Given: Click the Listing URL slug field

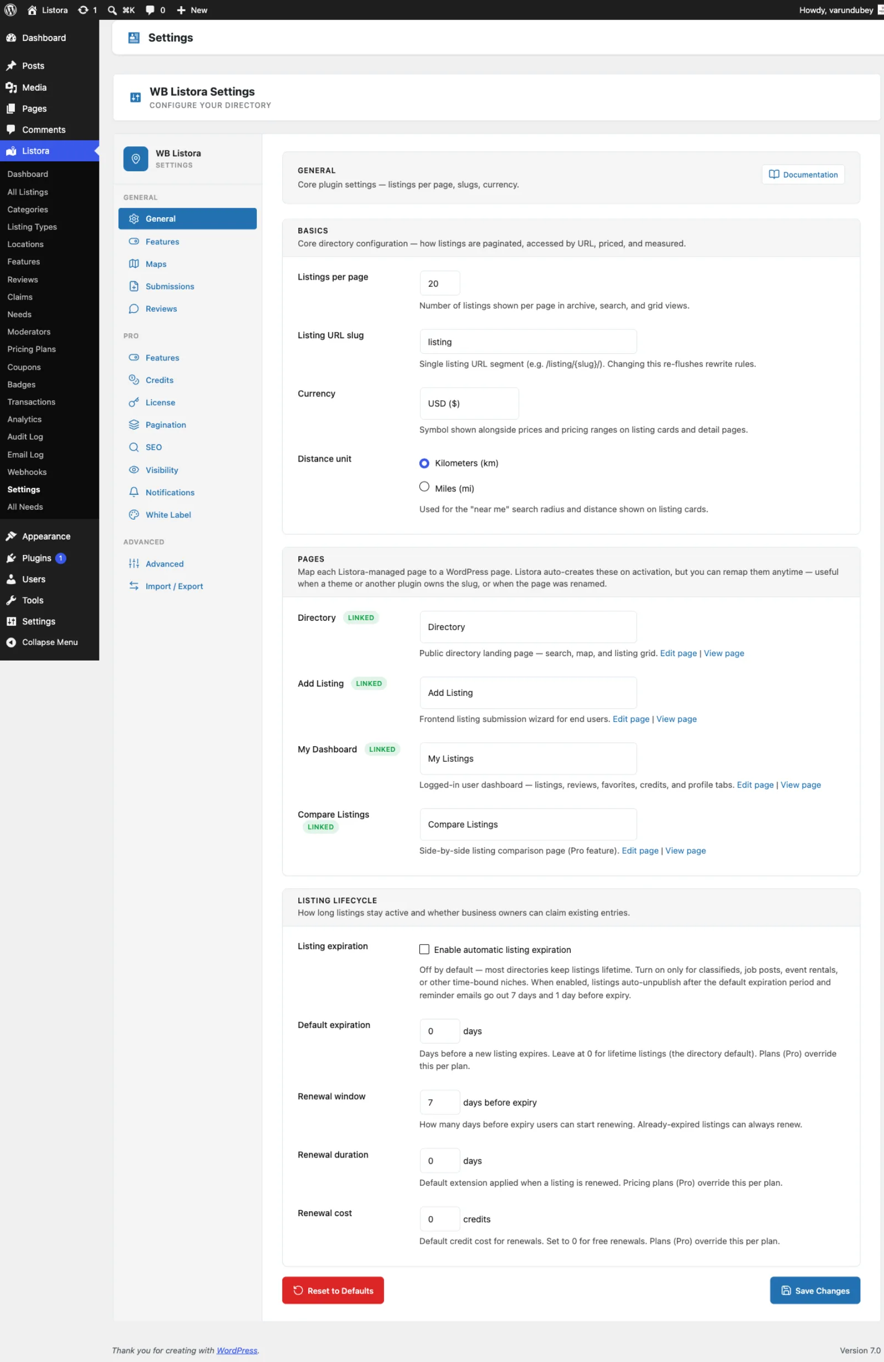Looking at the screenshot, I should point(528,342).
